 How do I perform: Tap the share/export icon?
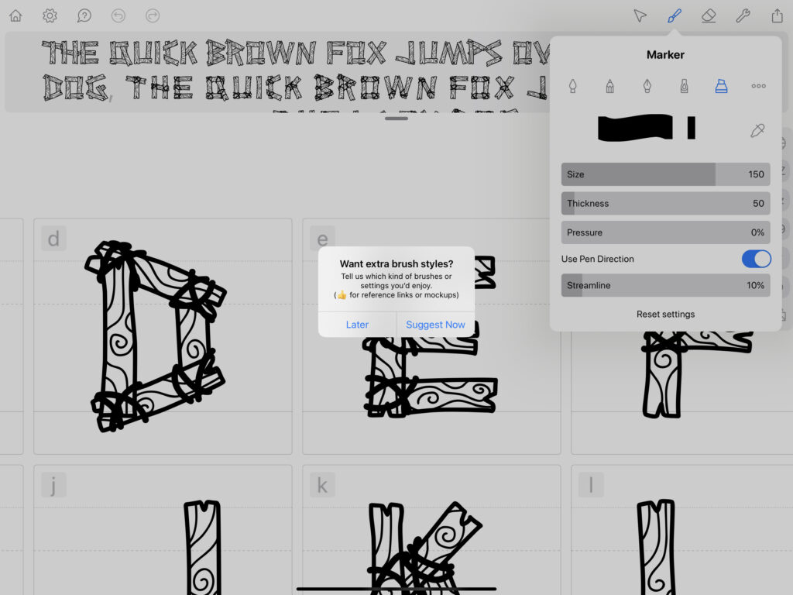(777, 15)
